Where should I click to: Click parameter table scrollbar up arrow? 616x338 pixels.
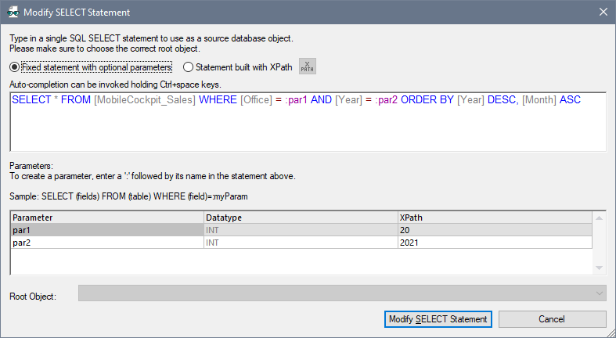(x=600, y=219)
